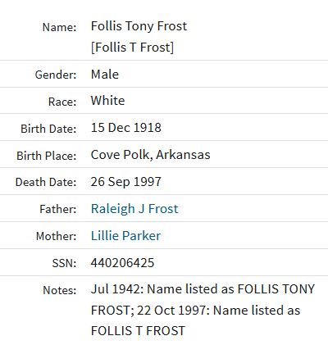Select the Race value White

[x=108, y=101]
